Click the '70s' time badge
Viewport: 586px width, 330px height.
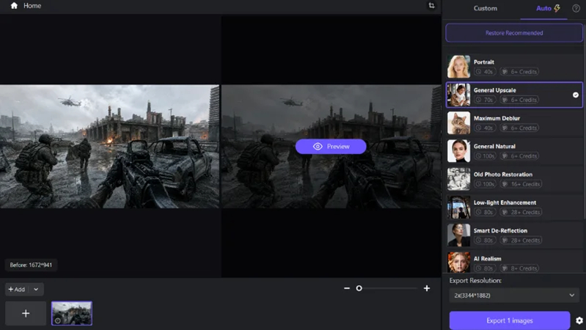tap(485, 100)
